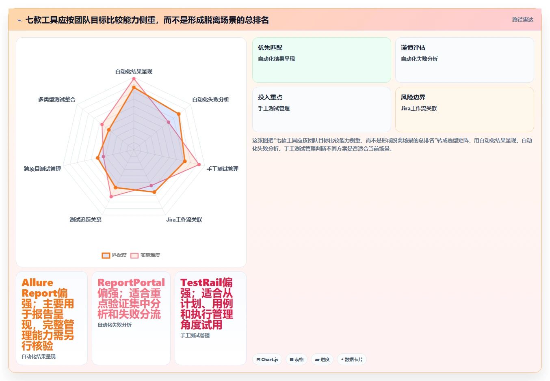Click the 数据卡片 chip
The width and height of the screenshot is (550, 381).
click(x=352, y=359)
